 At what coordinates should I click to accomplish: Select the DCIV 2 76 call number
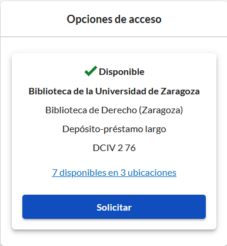(x=114, y=148)
